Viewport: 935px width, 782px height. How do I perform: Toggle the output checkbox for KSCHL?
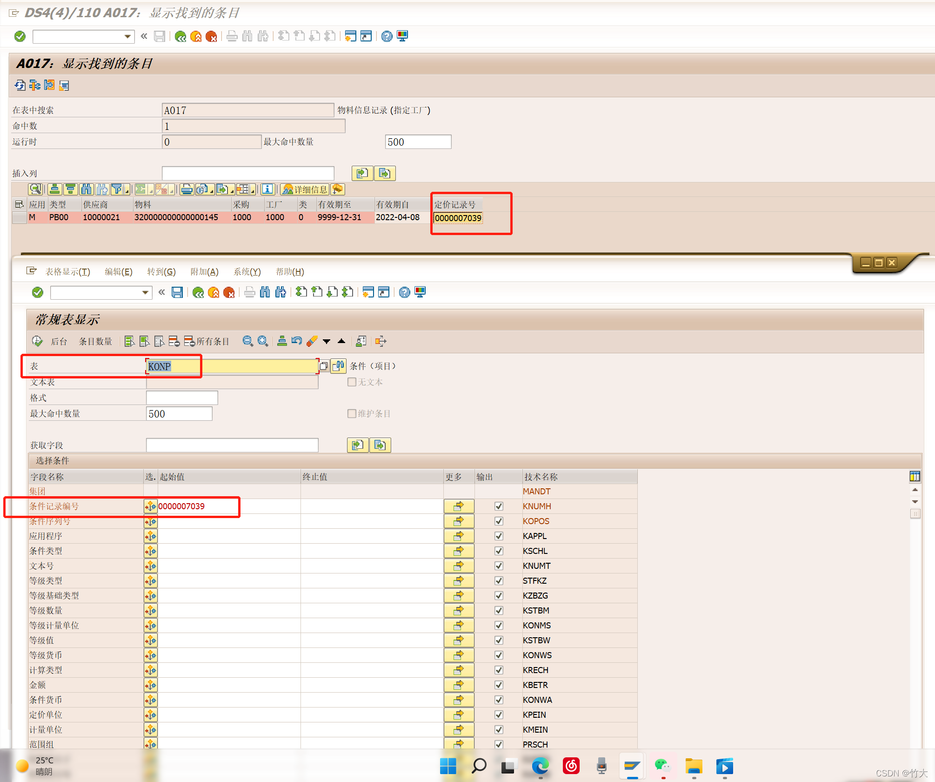click(x=499, y=551)
